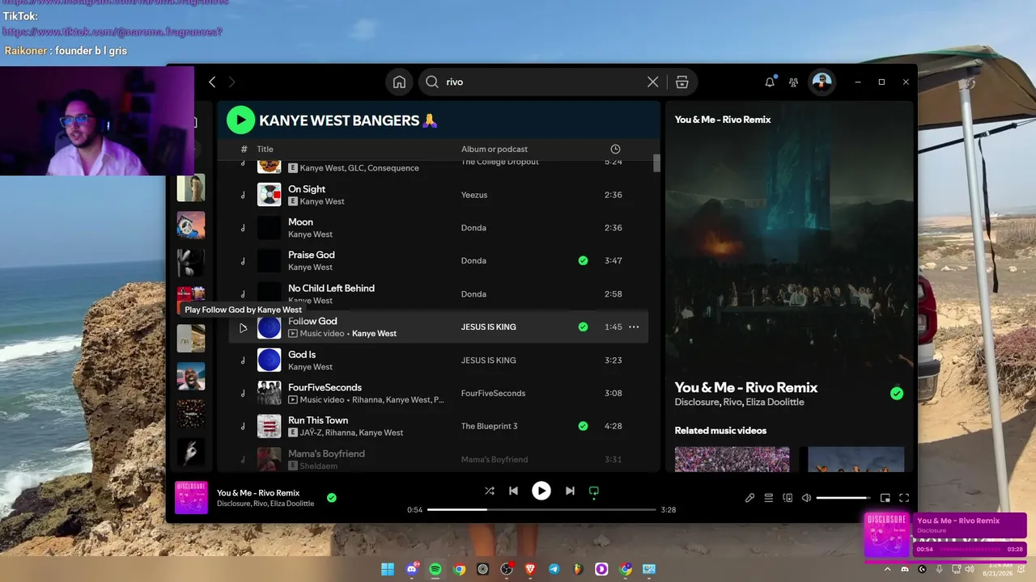
Task: Toggle saved checkmark in the right video panel
Action: coord(897,394)
